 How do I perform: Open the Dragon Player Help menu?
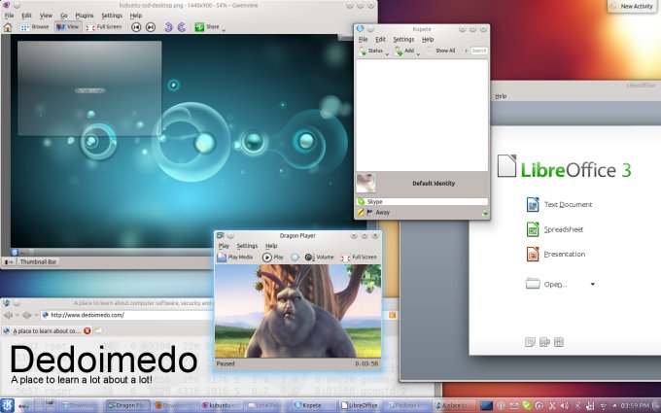[271, 246]
